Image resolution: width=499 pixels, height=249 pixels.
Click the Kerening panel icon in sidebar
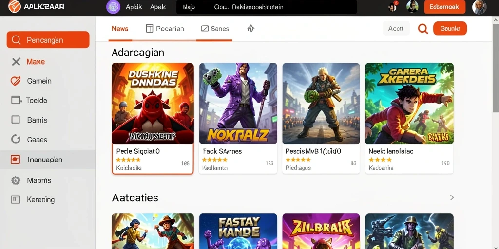click(x=16, y=199)
